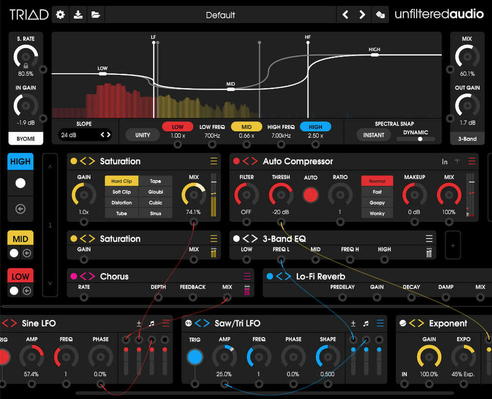
Task: Click the save preset icon
Action: pos(78,14)
